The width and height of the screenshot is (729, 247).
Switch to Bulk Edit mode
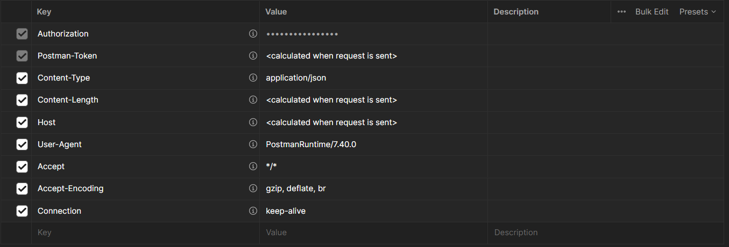click(652, 12)
